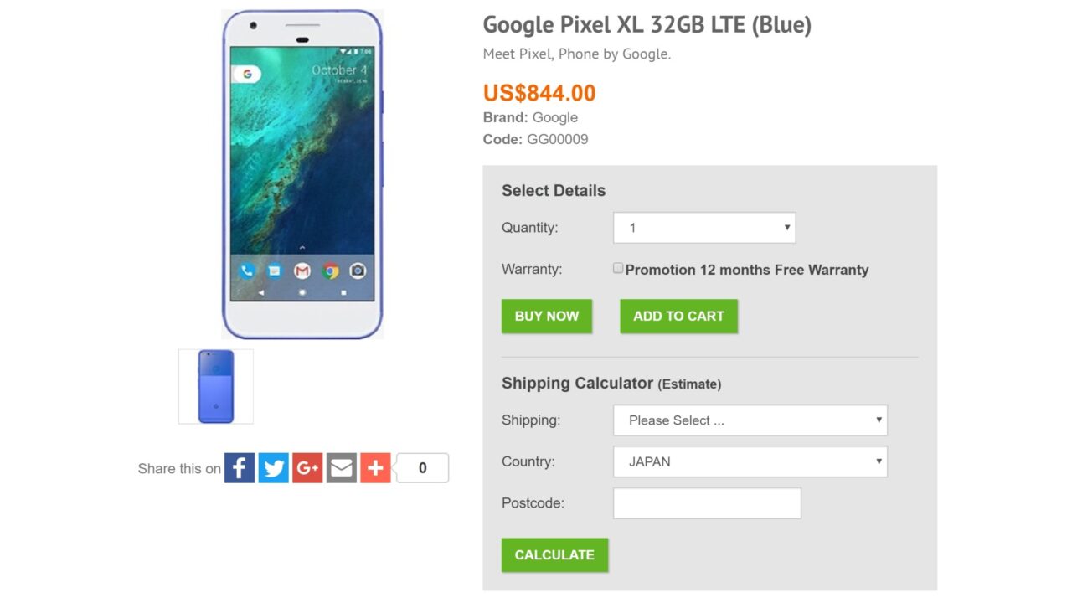Select the blue phone back thumbnail
Viewport: 1072px width, 603px height.
coord(216,386)
